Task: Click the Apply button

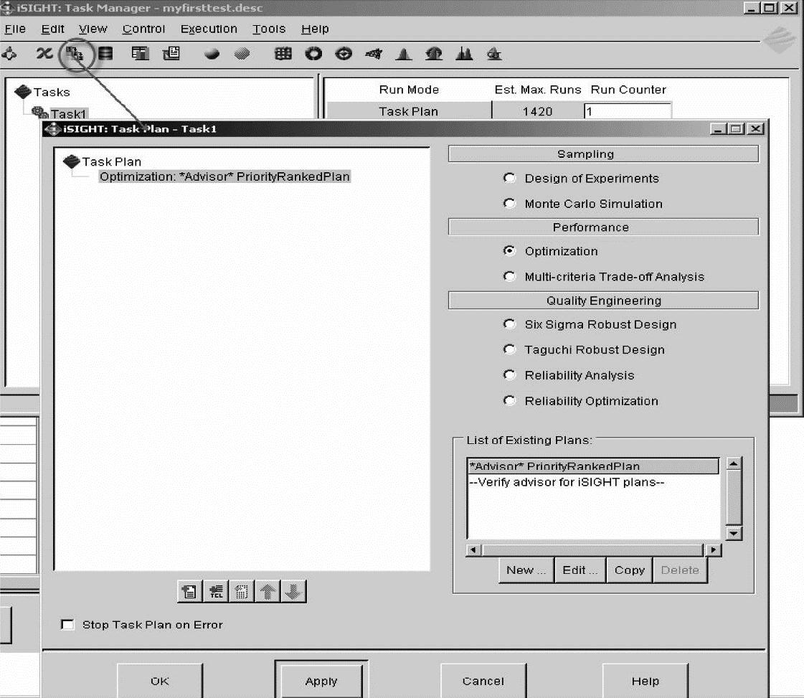Action: point(321,681)
